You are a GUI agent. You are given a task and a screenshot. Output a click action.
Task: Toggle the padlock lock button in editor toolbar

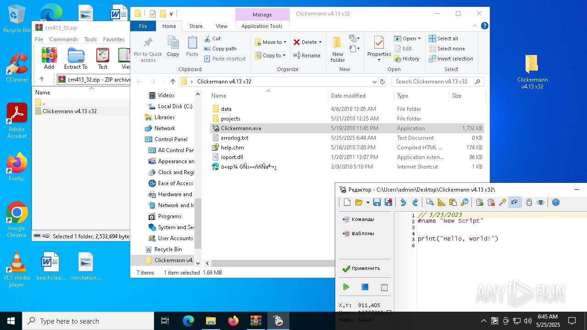pos(529,203)
